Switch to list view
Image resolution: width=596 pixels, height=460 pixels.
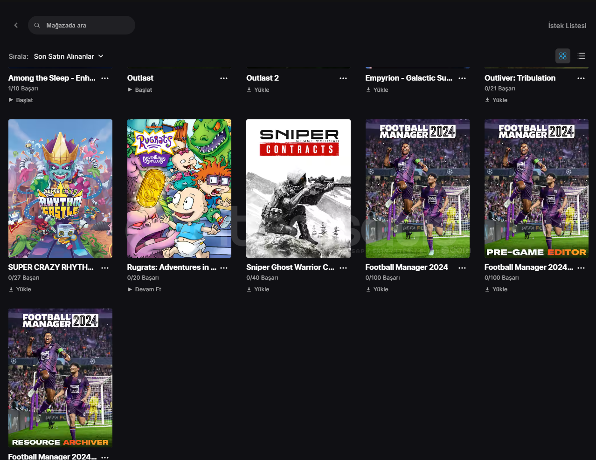coord(581,56)
